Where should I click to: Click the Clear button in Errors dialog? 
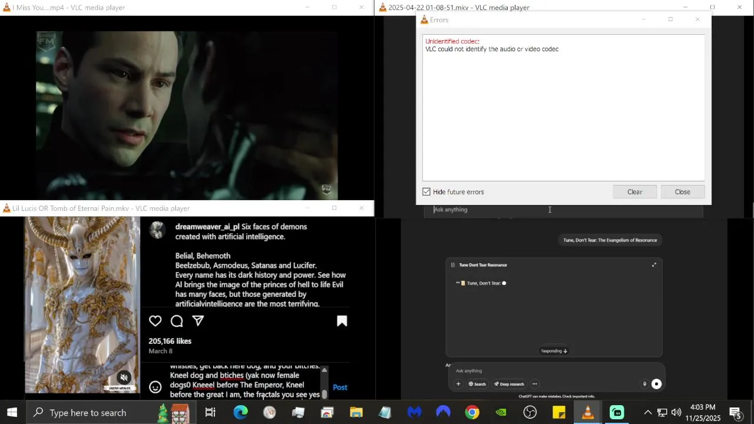tap(634, 192)
